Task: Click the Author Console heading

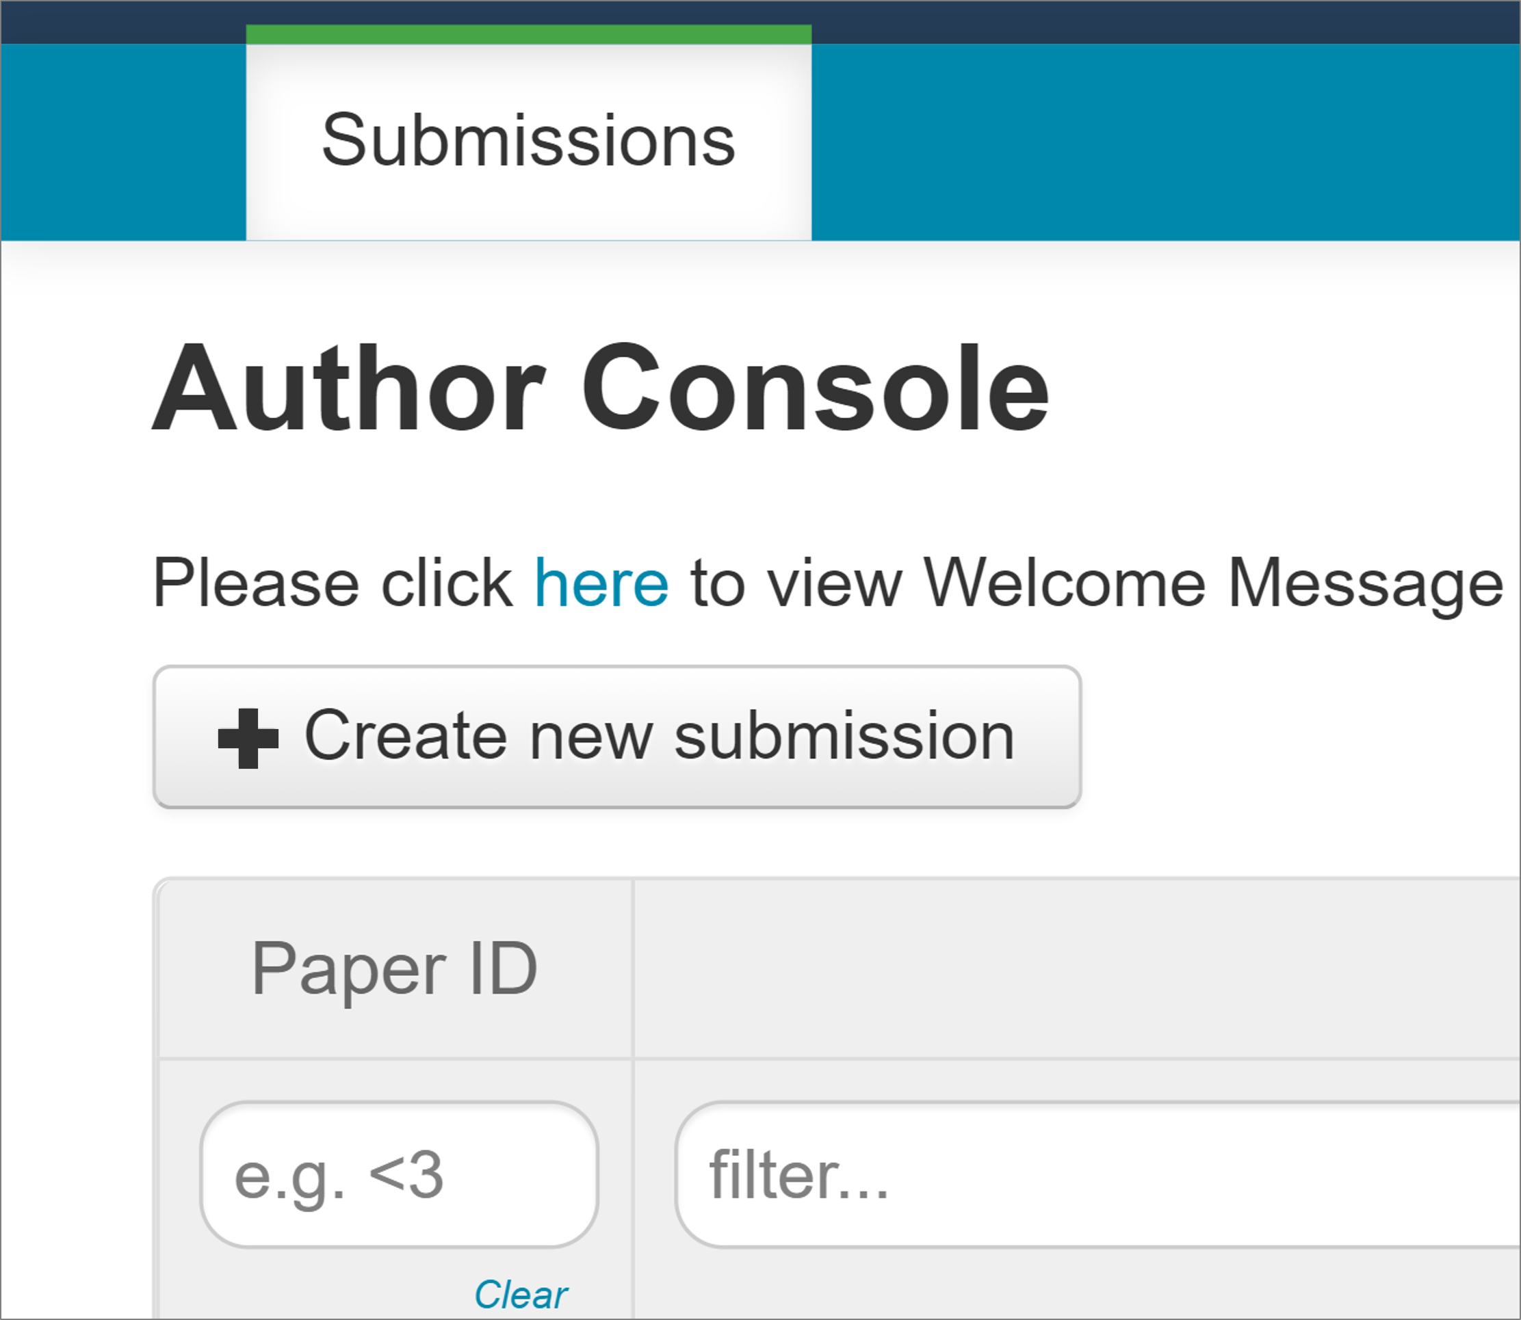Action: coord(600,388)
